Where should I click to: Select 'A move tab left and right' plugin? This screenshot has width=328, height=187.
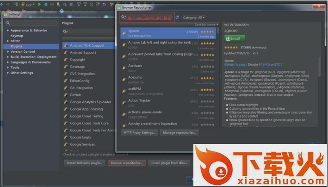click(x=168, y=45)
